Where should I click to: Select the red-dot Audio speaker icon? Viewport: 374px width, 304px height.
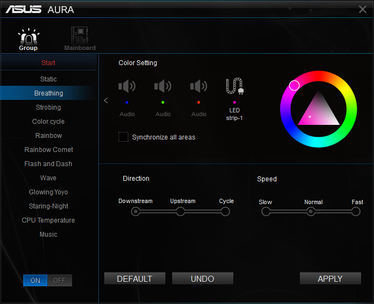coord(199,86)
